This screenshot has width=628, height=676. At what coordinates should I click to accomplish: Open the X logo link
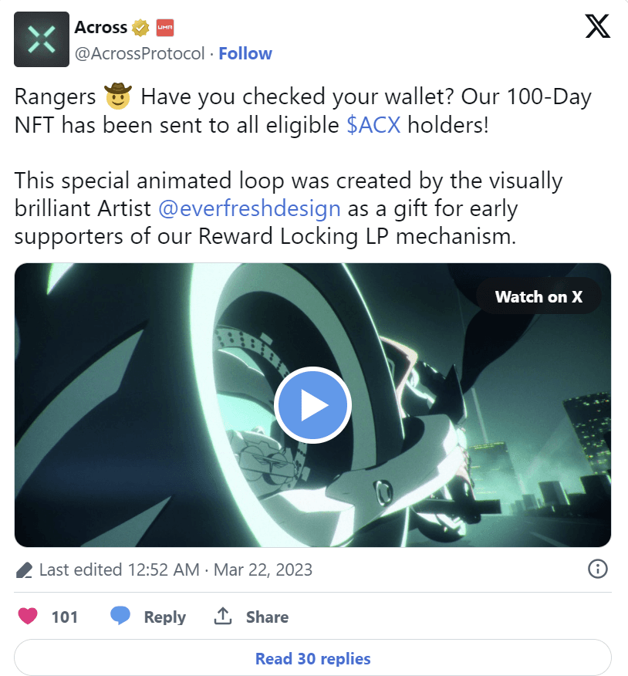click(x=597, y=26)
